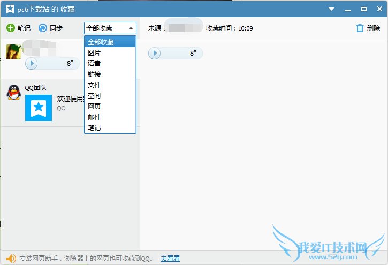The width and height of the screenshot is (388, 265).
Task: Close the favorites window
Action: pos(379,9)
